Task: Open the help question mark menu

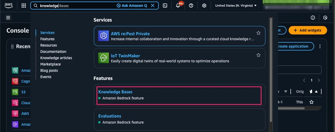Action: point(191,6)
